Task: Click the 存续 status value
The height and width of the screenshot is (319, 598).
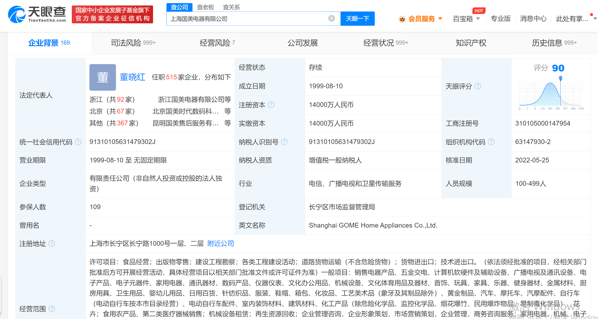Action: click(x=315, y=68)
